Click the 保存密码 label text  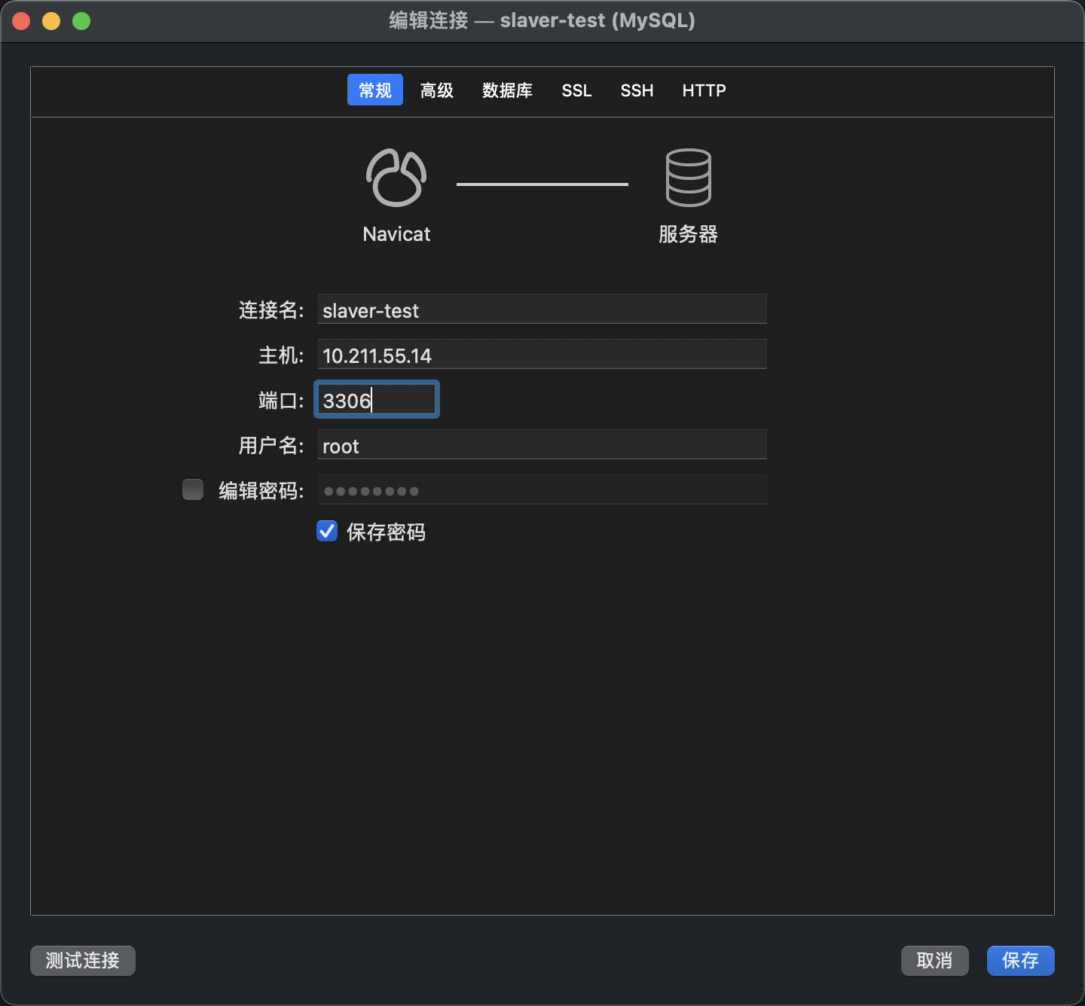pyautogui.click(x=386, y=532)
